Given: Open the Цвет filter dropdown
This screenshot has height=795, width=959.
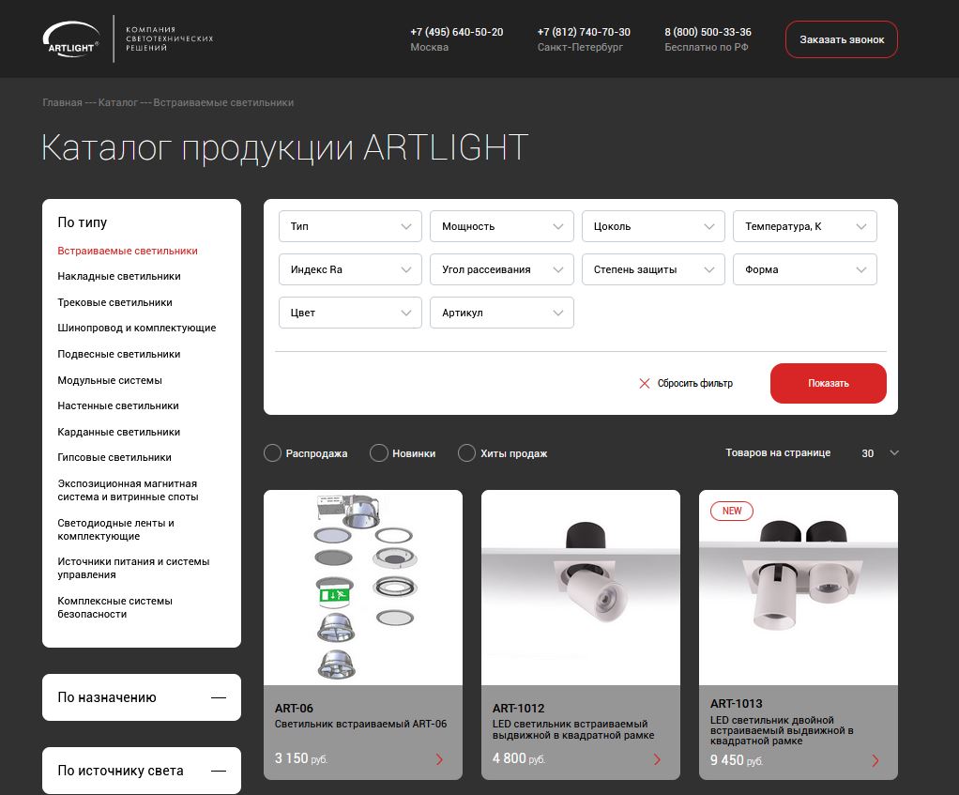Looking at the screenshot, I should click(350, 313).
